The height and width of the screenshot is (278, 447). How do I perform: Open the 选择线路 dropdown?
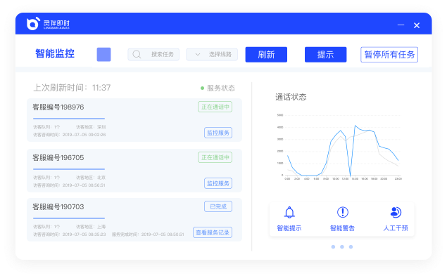coord(212,54)
